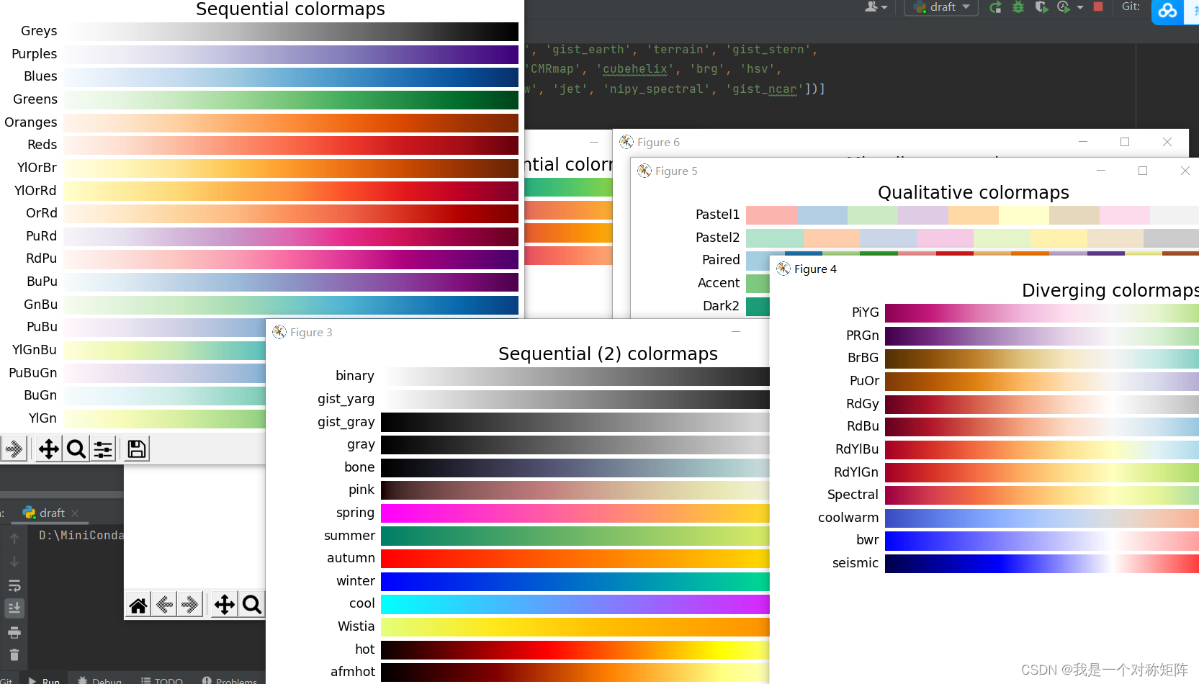Click the Save figure floppy disk icon

click(x=136, y=449)
